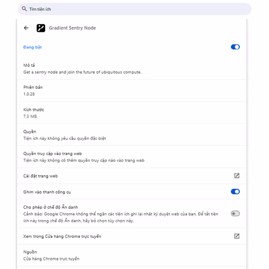Go back using the left arrow icon

tap(26, 28)
